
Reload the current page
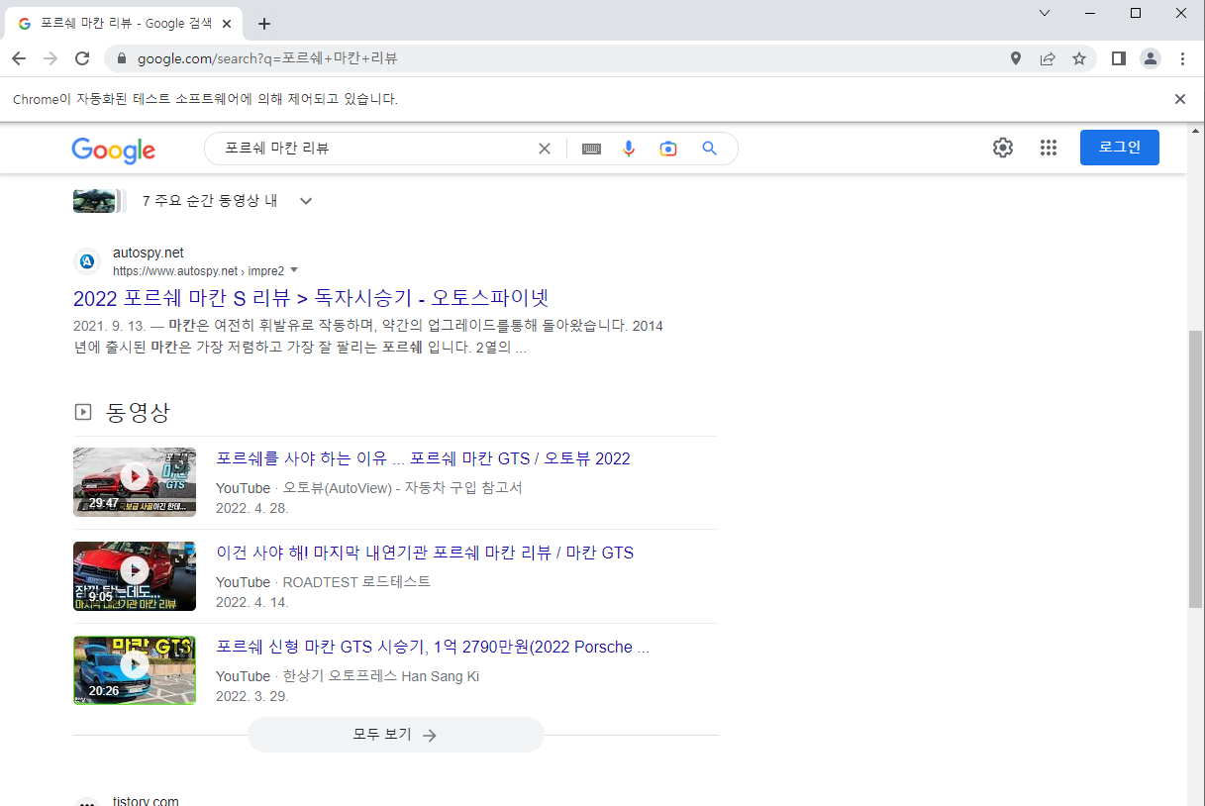click(x=82, y=58)
